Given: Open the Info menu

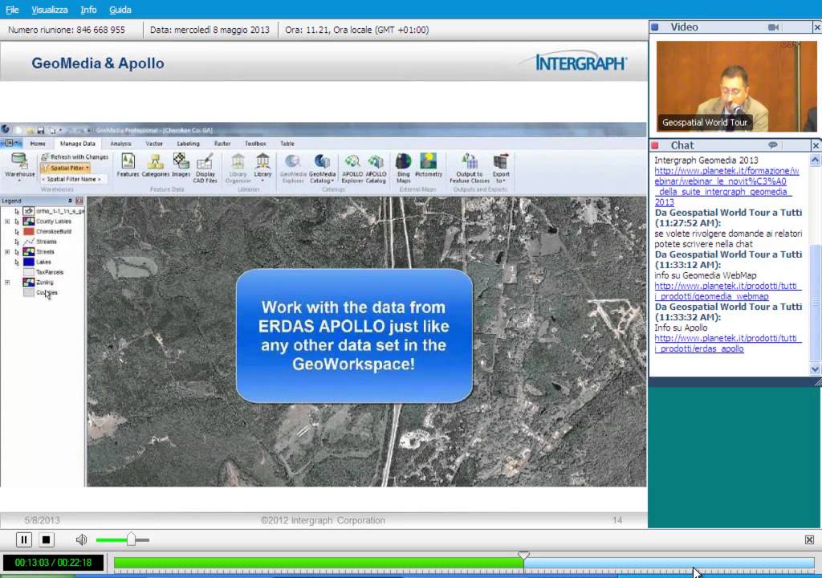Looking at the screenshot, I should coord(88,10).
